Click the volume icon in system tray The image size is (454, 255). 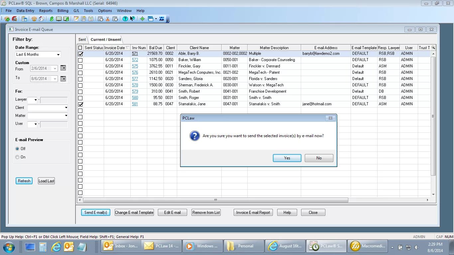pyautogui.click(x=416, y=247)
